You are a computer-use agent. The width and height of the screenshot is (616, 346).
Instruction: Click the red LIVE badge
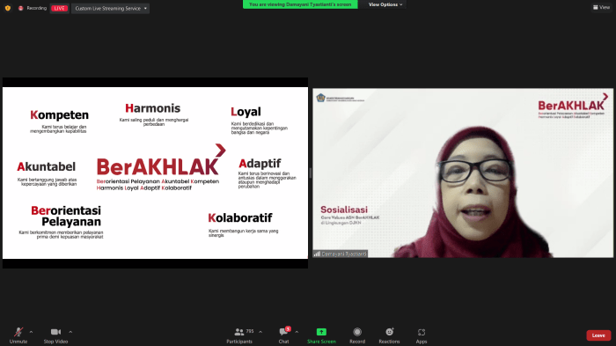59,8
